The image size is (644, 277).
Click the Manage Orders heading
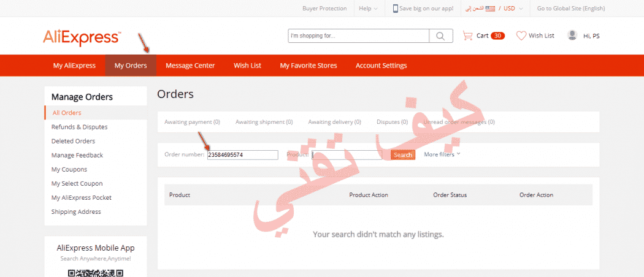point(82,97)
